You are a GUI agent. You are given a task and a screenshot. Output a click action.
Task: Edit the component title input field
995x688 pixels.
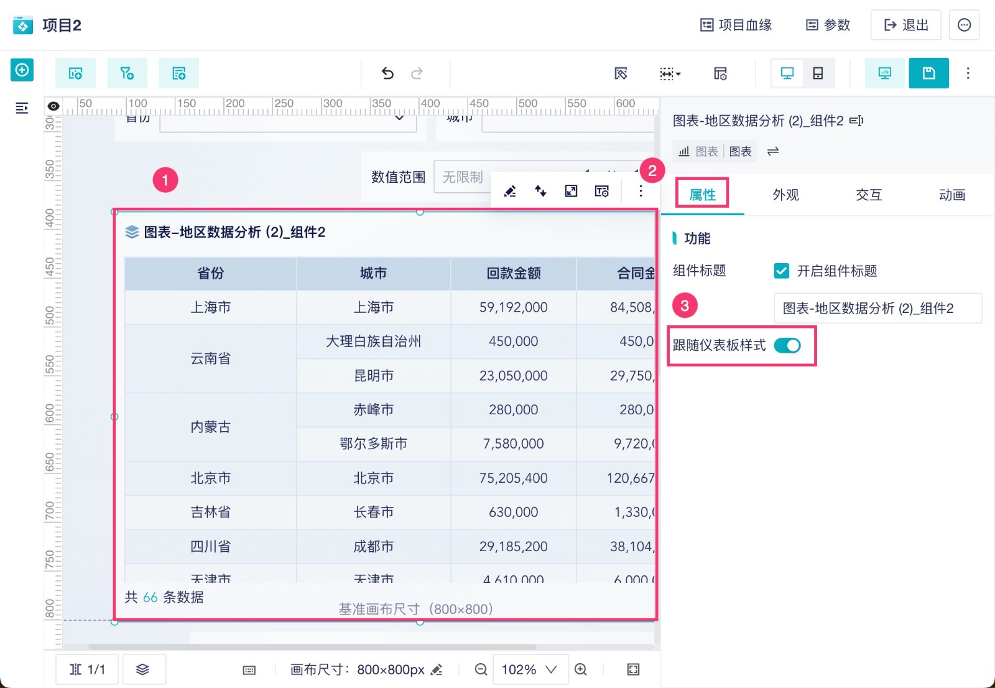tap(877, 308)
